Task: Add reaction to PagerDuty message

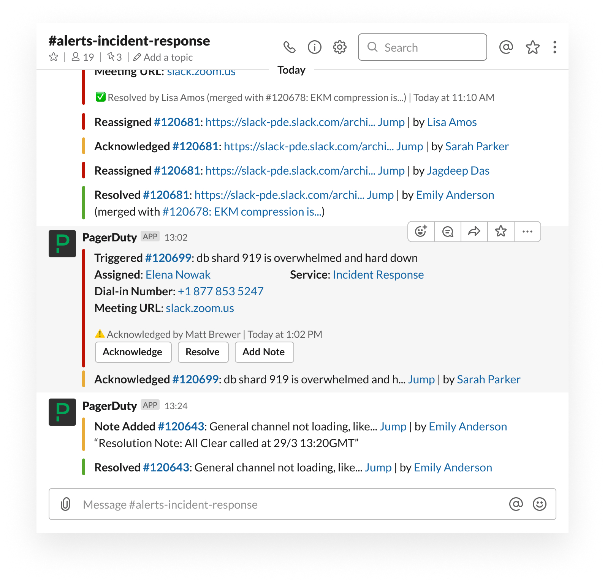Action: click(421, 231)
